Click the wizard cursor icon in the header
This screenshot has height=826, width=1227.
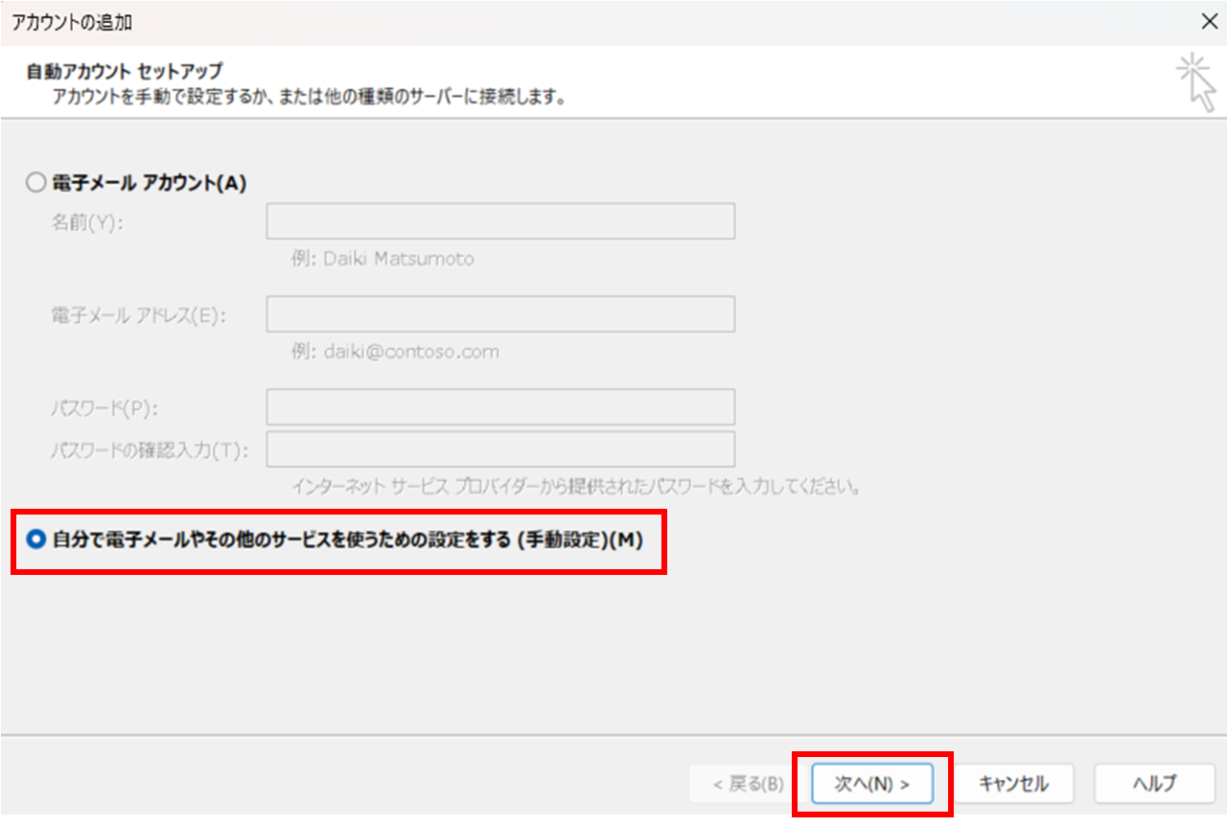coord(1195,83)
